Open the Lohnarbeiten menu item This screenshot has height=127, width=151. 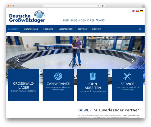pyautogui.click(x=66, y=29)
